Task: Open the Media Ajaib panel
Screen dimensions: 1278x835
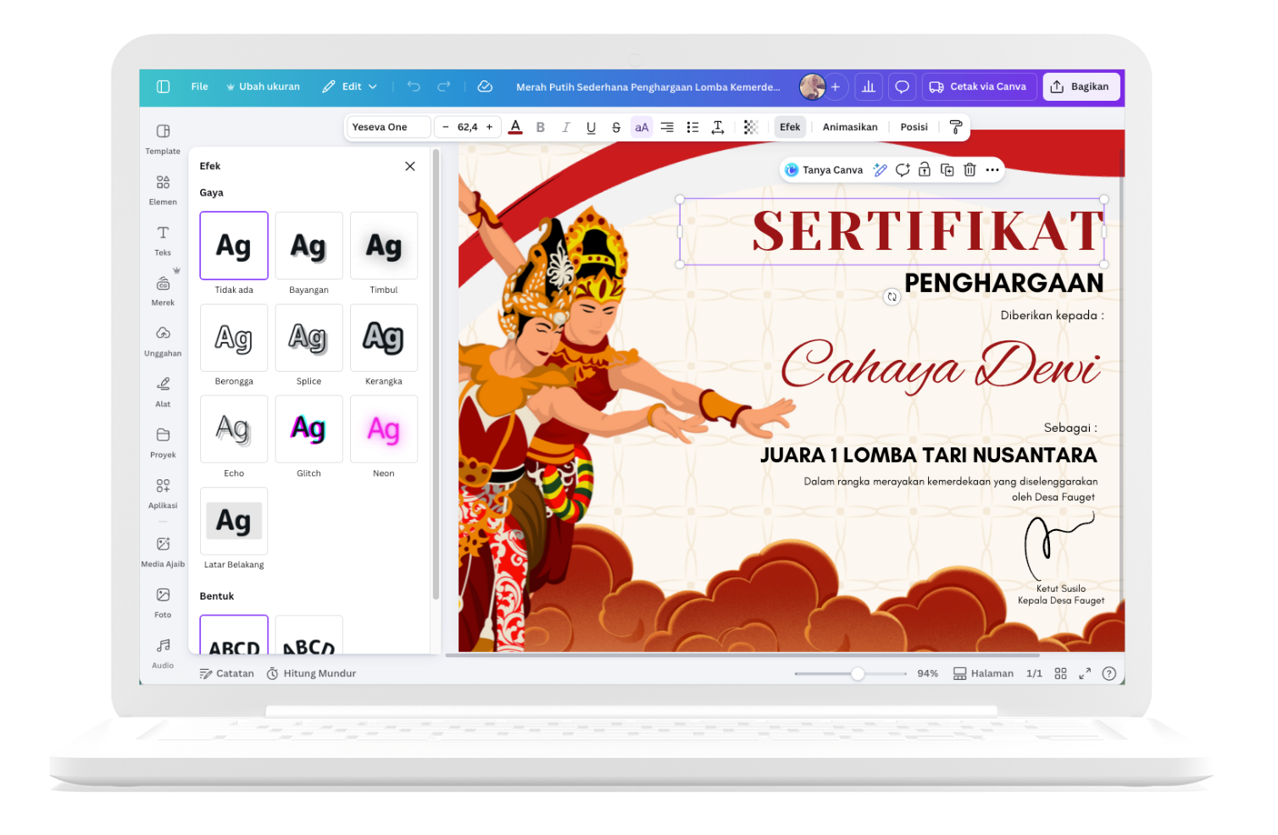Action: (x=162, y=549)
